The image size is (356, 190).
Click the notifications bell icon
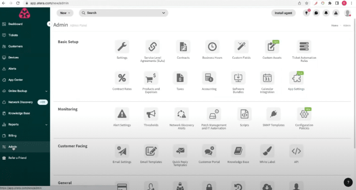[x=326, y=13]
